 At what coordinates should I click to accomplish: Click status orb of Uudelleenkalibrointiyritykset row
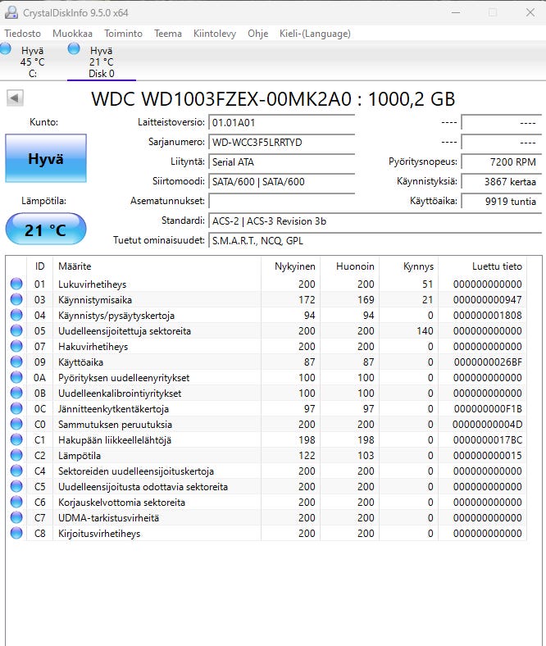point(16,393)
